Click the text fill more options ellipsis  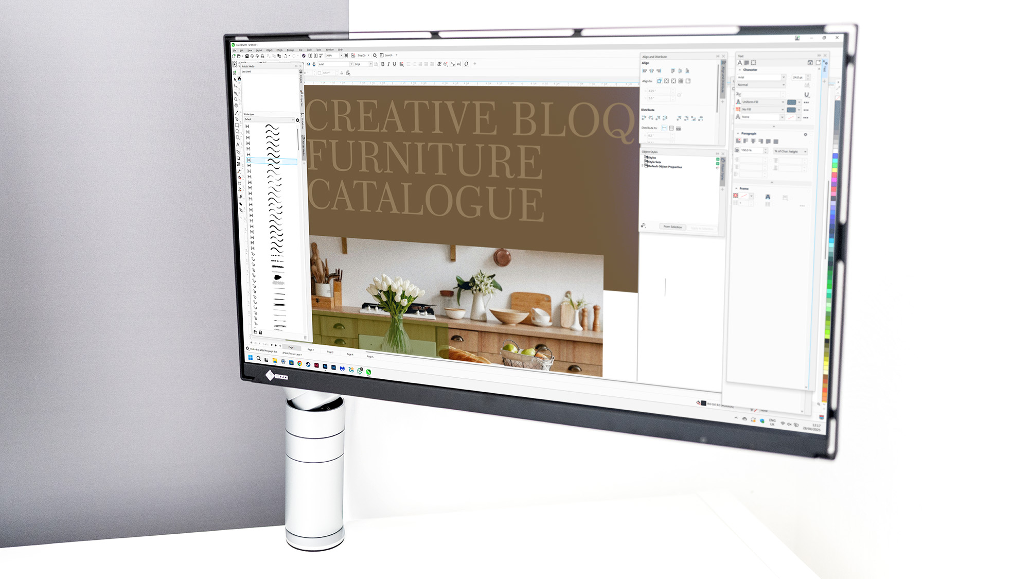806,102
